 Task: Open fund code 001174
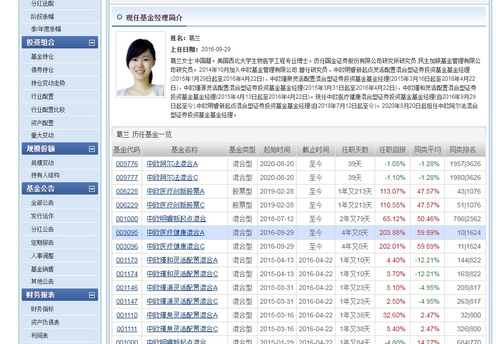point(127,274)
